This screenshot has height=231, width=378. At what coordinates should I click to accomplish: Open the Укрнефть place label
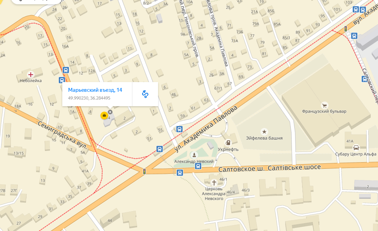coord(228,149)
